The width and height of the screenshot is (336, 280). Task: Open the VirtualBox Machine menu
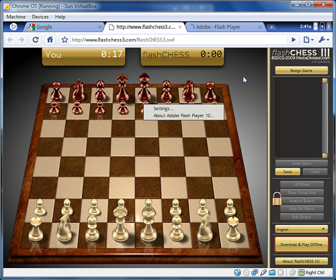click(16, 17)
